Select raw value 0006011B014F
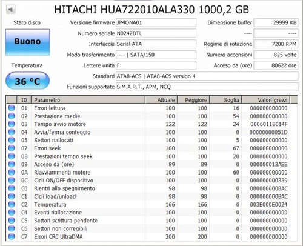This screenshot has height=246, width=303. pos(269,124)
